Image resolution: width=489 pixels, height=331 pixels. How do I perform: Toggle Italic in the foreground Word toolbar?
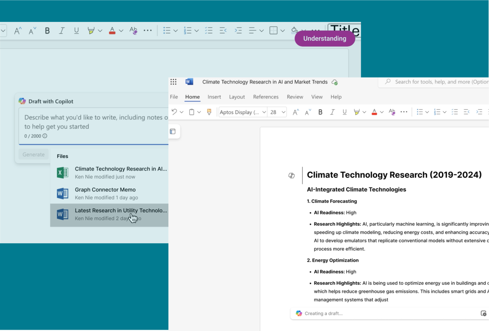[x=332, y=112]
